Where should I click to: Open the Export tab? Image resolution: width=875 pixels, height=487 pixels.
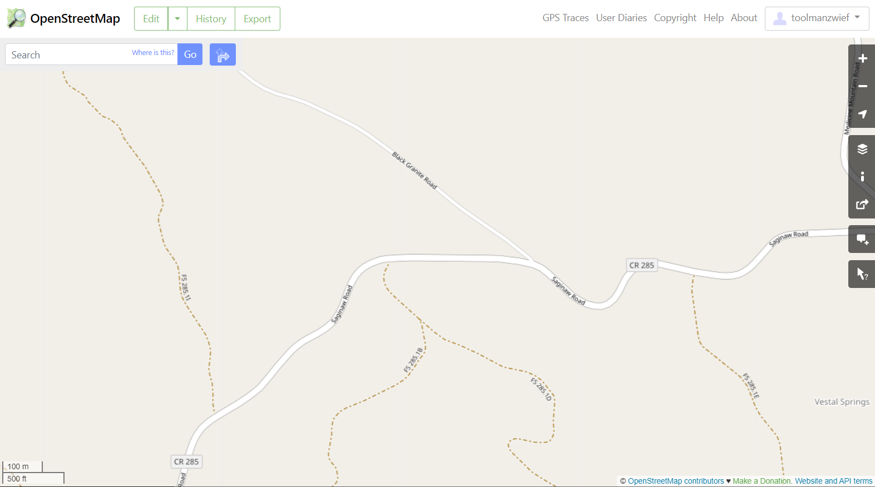point(258,19)
